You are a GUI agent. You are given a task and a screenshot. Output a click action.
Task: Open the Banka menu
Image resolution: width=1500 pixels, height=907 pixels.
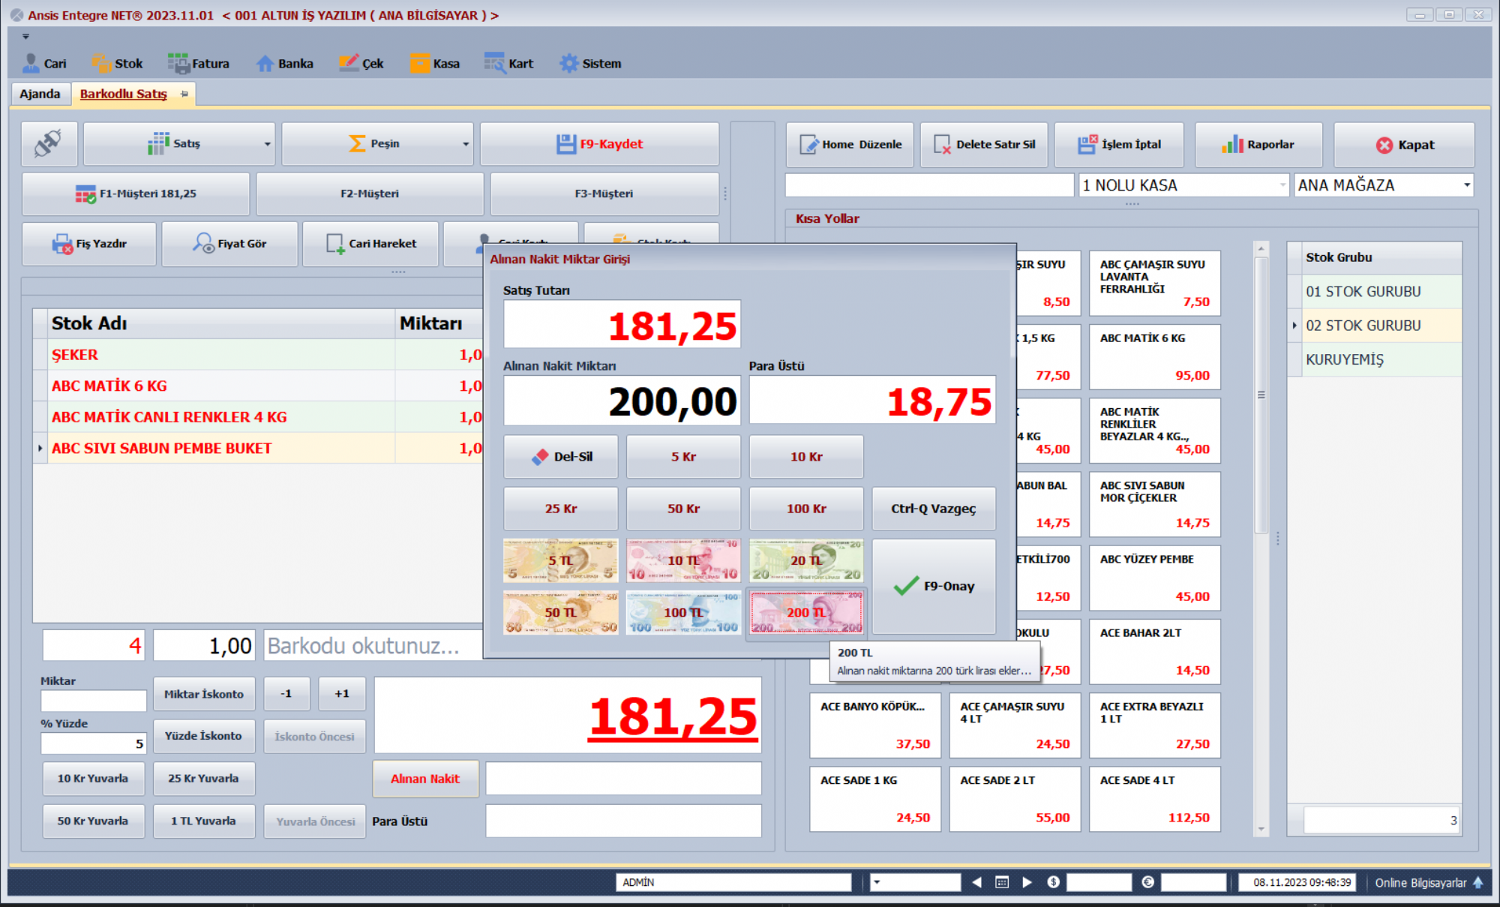point(284,64)
